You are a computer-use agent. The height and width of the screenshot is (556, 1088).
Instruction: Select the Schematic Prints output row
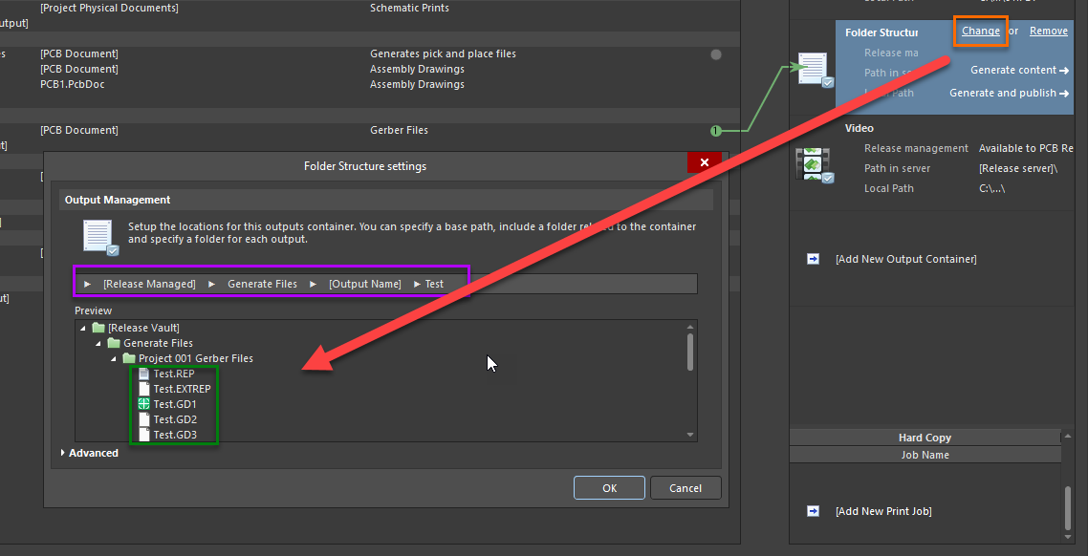[409, 9]
